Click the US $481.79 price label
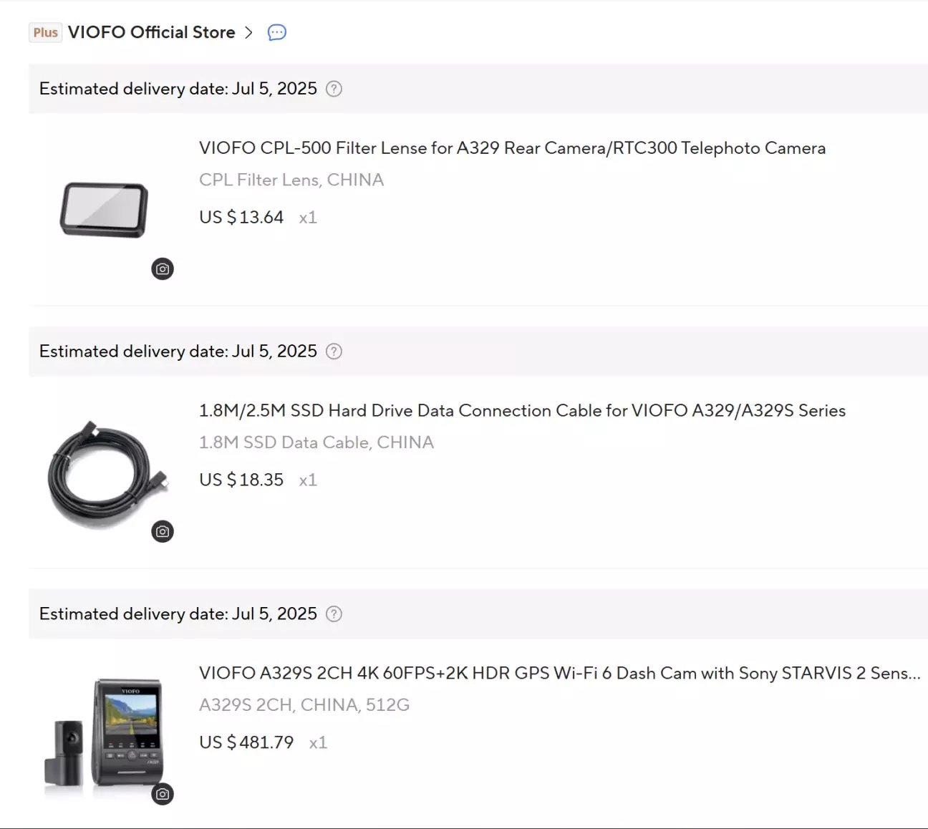This screenshot has width=928, height=829. click(x=246, y=742)
